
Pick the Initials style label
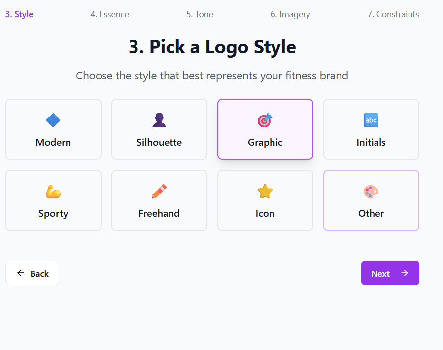pos(371,142)
